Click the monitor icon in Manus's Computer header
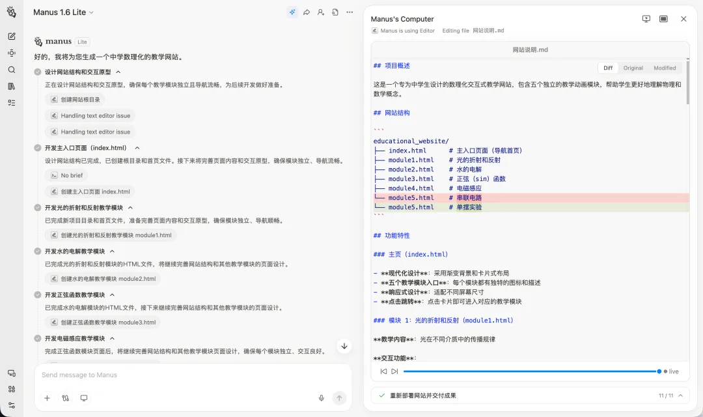The width and height of the screenshot is (703, 417). (646, 19)
